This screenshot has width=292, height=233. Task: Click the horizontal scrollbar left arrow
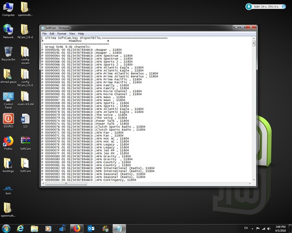click(x=43, y=183)
